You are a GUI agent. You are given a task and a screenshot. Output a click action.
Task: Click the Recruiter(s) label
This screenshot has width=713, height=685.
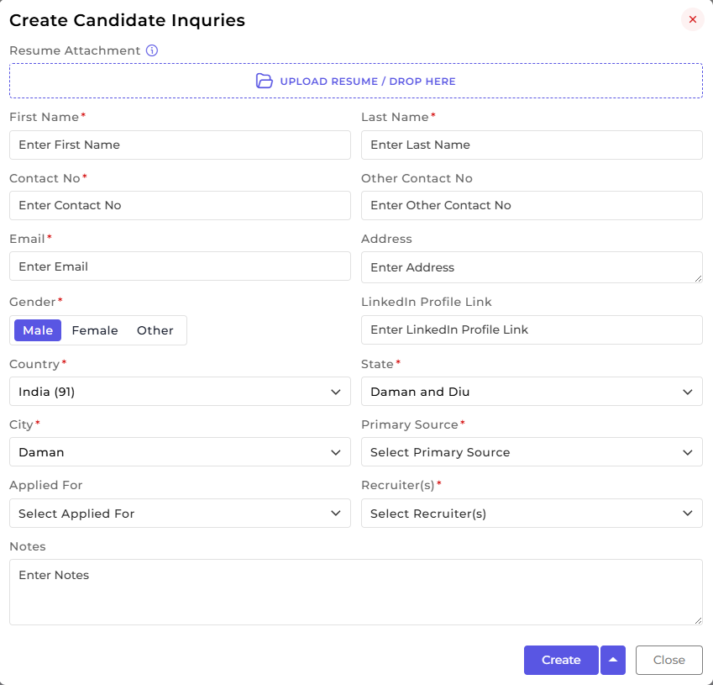click(398, 486)
